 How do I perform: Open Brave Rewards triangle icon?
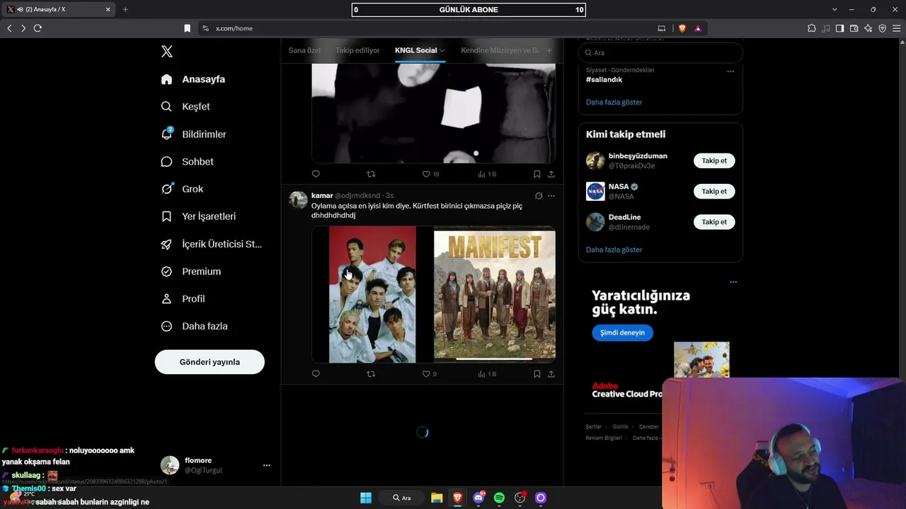(x=698, y=28)
